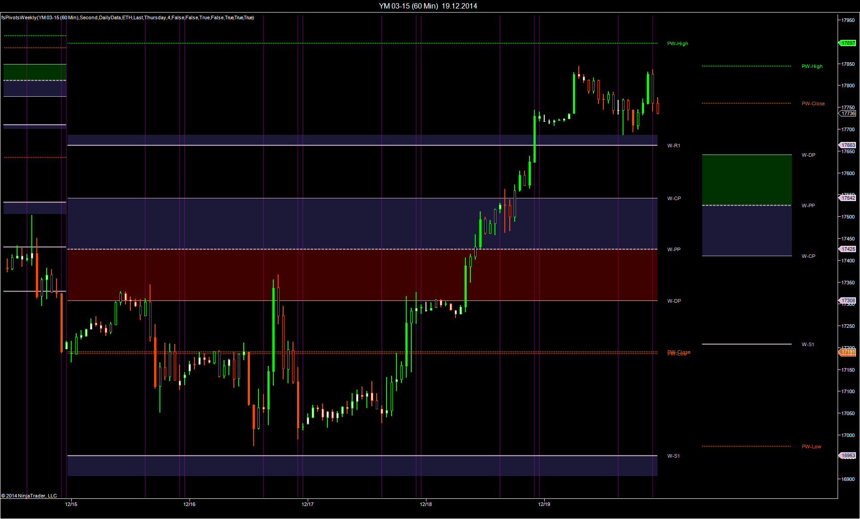Viewport: 860px width, 519px height.
Task: Click the 17425 price marker on the price axis
Action: click(848, 249)
